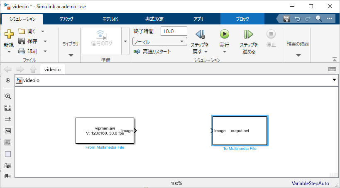Viewport: 340px width, 188px height.
Task: Click the Fit to View icon
Action: 8,108
